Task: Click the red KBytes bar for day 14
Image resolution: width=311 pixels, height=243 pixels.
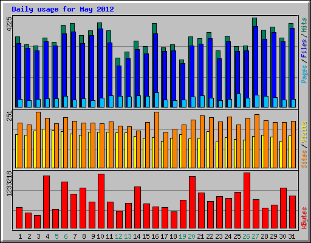Action: [137, 208]
